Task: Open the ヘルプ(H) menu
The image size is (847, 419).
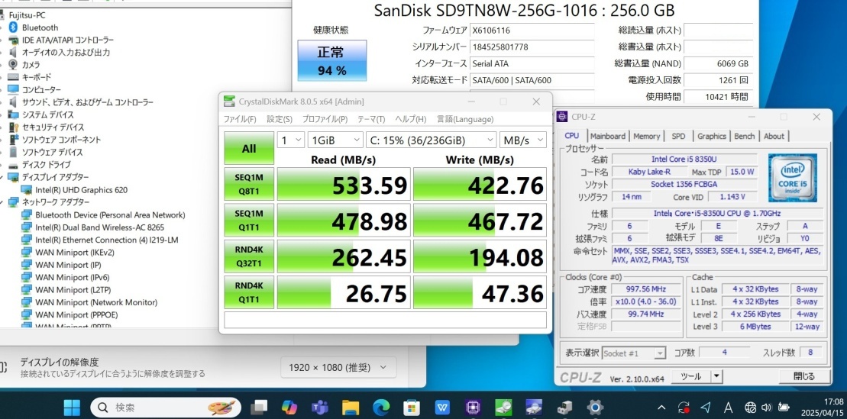Action: pos(411,119)
